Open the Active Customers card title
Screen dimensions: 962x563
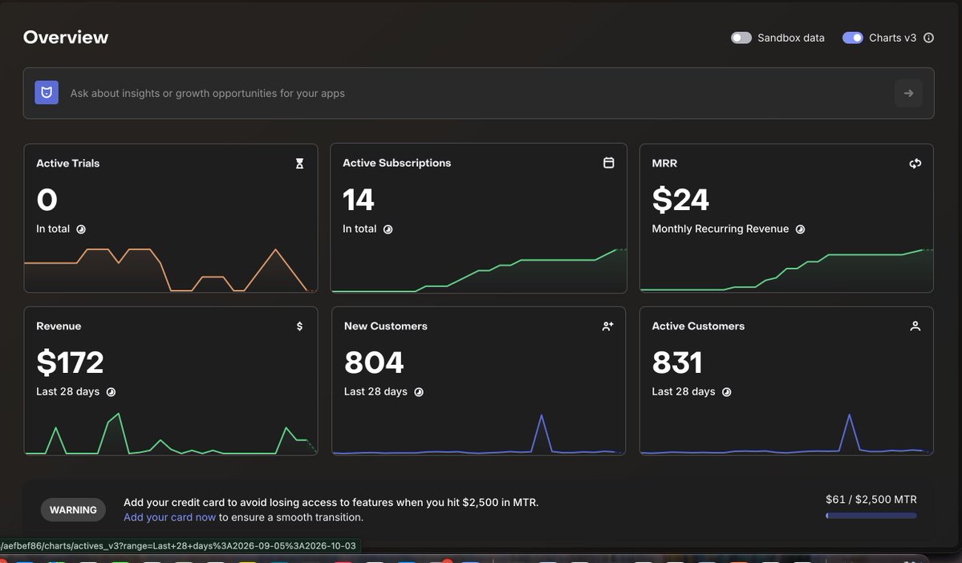coord(698,326)
